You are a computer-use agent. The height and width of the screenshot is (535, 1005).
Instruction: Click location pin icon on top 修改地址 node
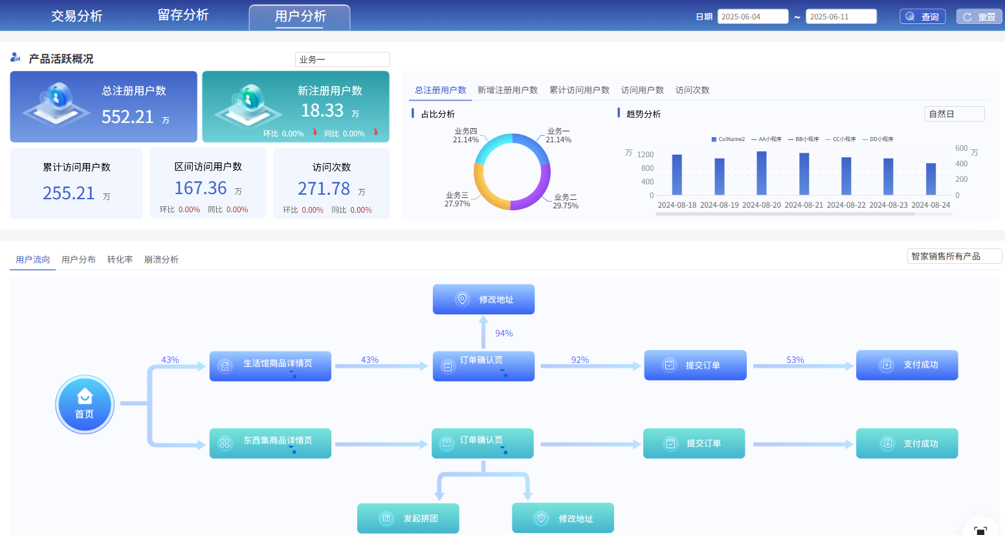click(462, 300)
